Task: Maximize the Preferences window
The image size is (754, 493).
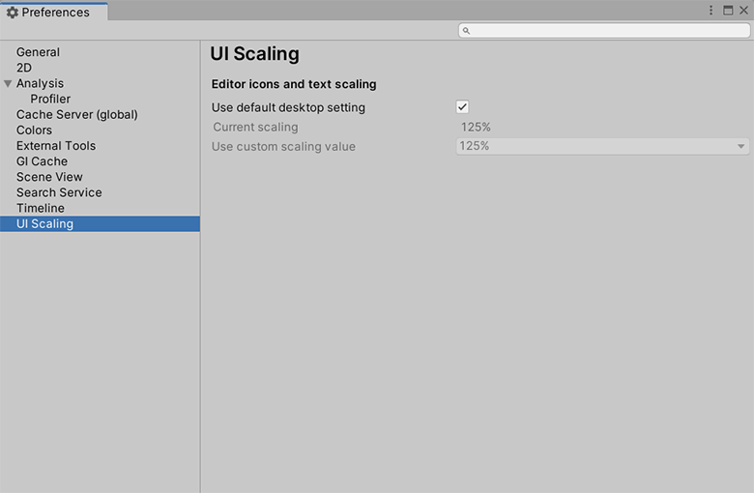Action: (728, 11)
